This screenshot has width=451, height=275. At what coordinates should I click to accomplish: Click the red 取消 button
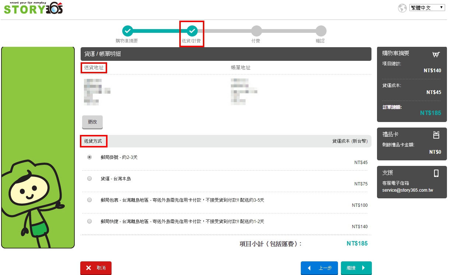[96, 268]
